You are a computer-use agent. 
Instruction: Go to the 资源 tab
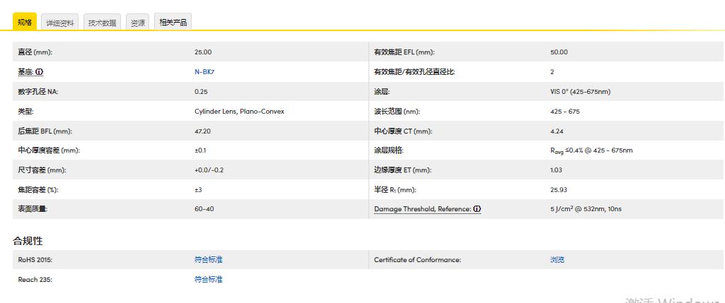point(138,23)
